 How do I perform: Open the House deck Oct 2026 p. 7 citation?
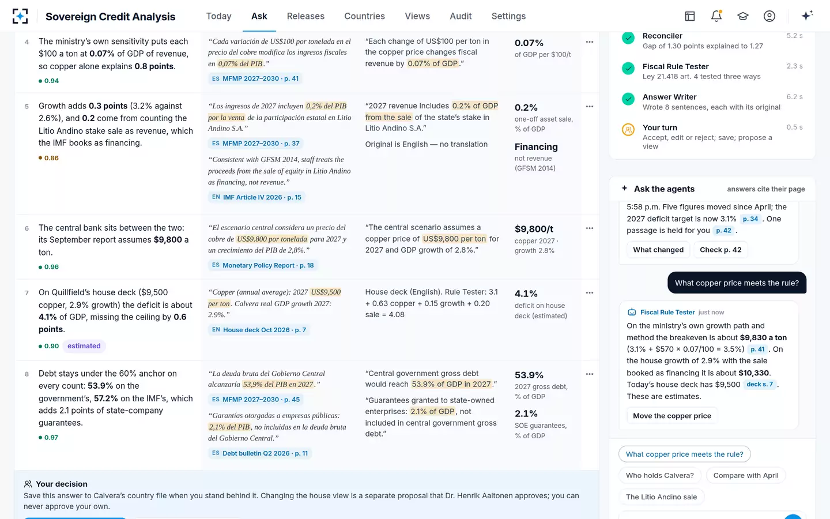(x=259, y=330)
